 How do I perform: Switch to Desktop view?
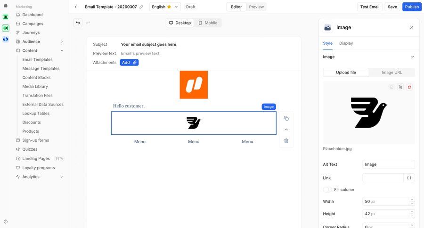[180, 23]
